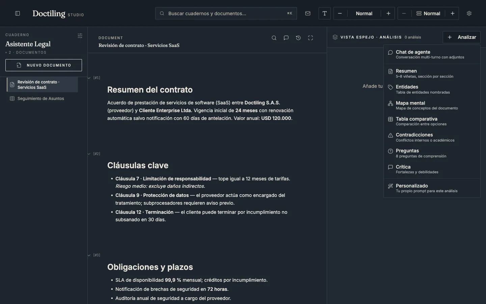Click the text size Normal label
Image resolution: width=486 pixels, height=304 pixels.
click(x=364, y=14)
